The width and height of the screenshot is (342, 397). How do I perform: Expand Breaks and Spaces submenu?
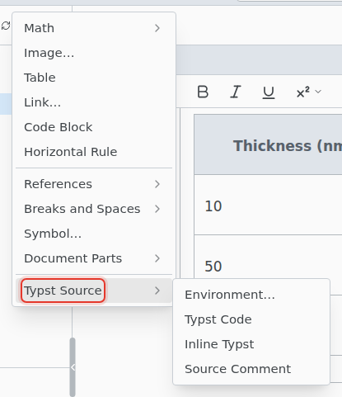point(94,209)
